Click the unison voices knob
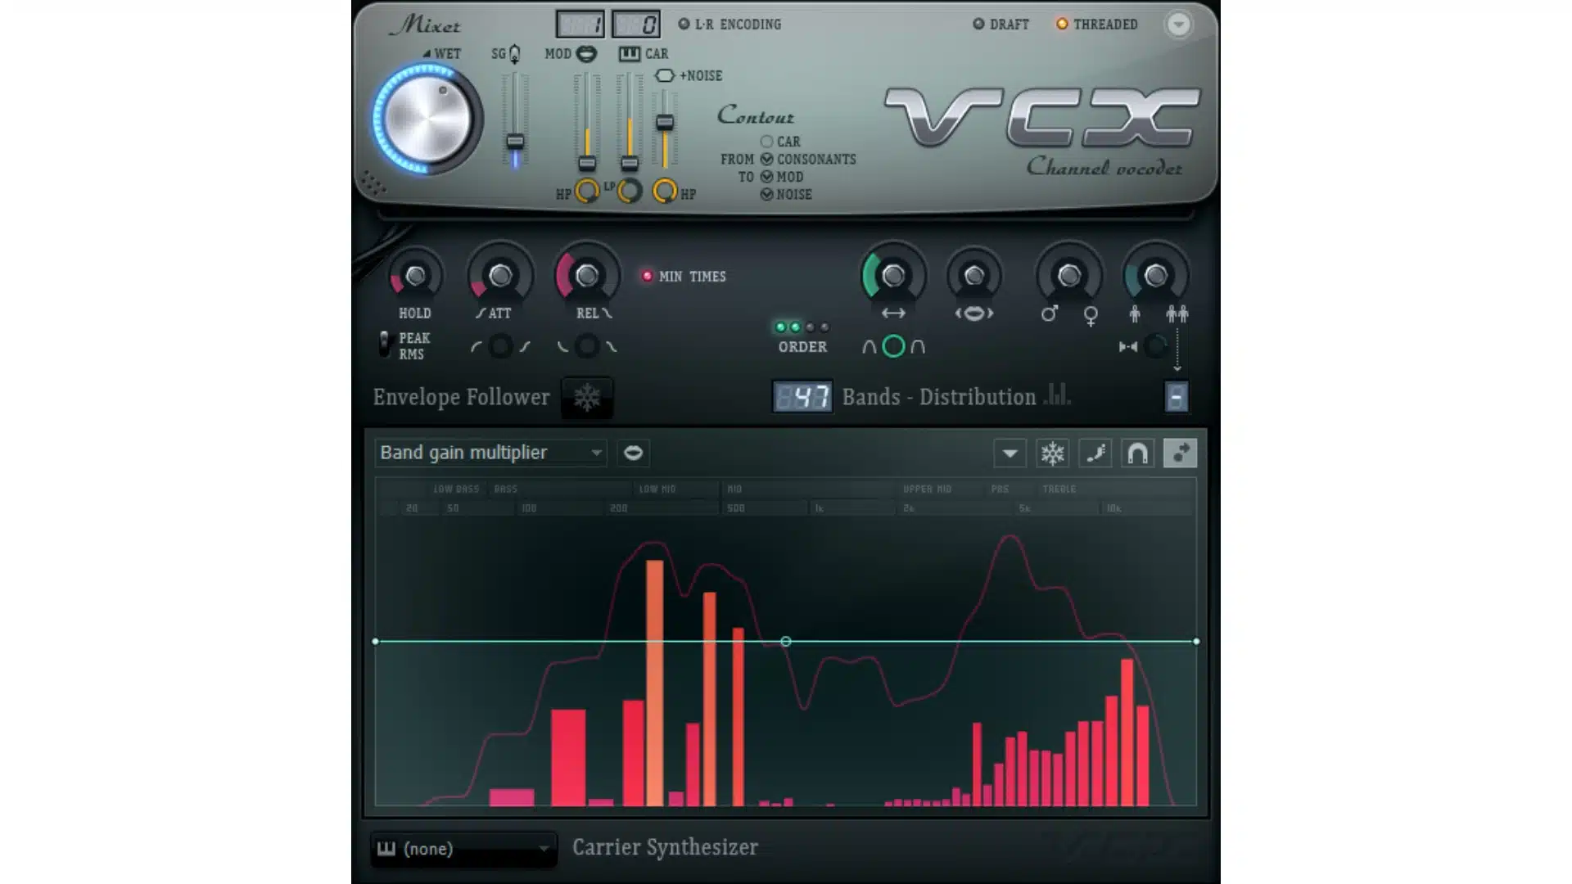 [1155, 276]
